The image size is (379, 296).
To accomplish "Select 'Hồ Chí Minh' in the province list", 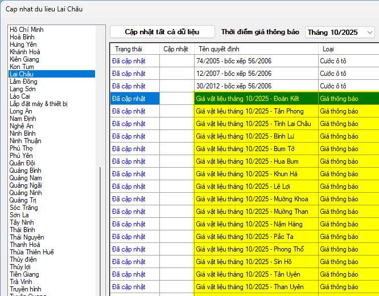I will tap(27, 30).
